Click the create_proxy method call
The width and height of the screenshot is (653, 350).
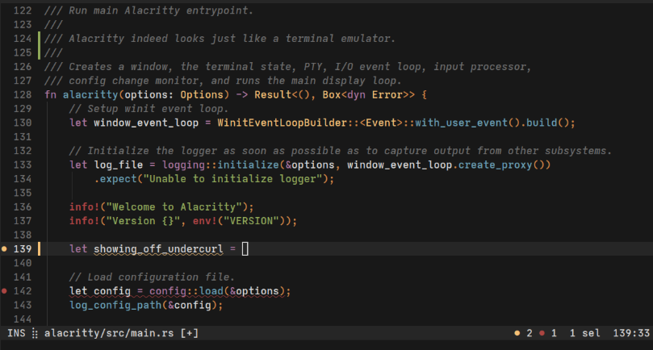tap(495, 165)
